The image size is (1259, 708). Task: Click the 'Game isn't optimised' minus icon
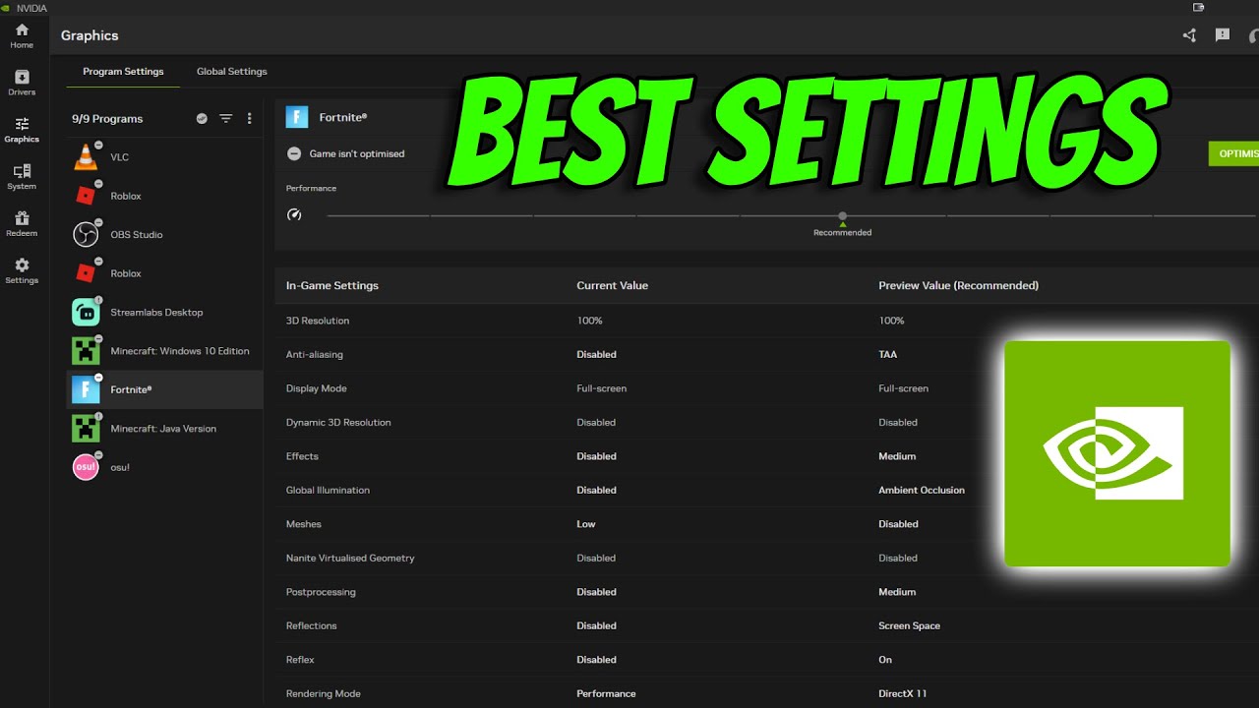[x=294, y=153]
